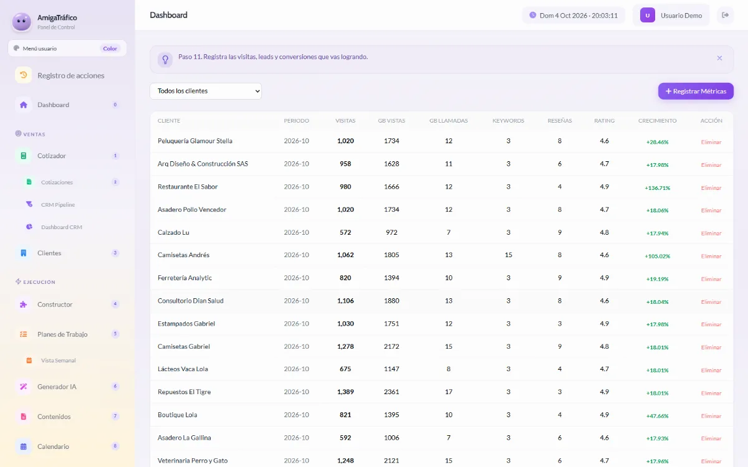Eliminar the Calzado Lu row
748x467 pixels.
(711, 233)
